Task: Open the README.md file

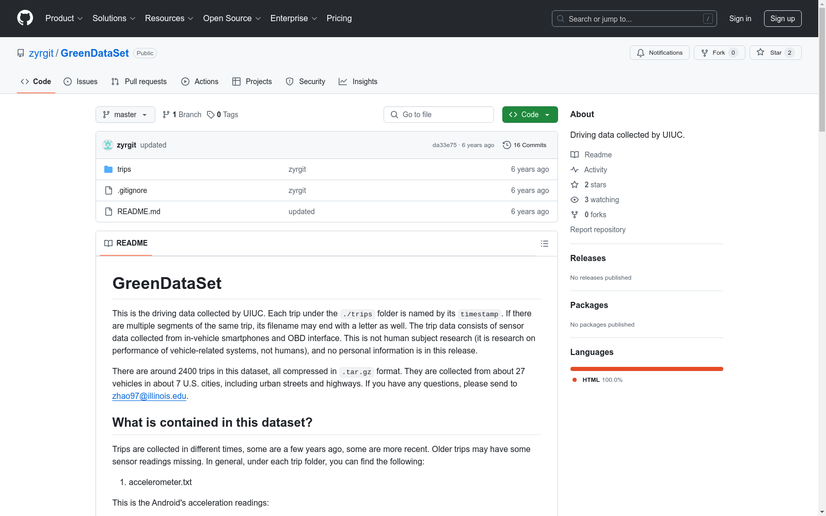Action: tap(139, 212)
